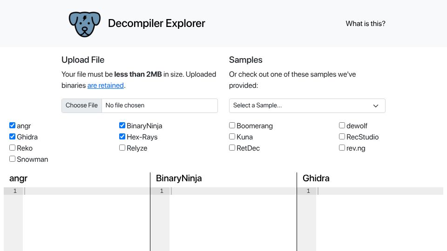
Task: Click the 'Samples' heading
Action: click(x=246, y=60)
